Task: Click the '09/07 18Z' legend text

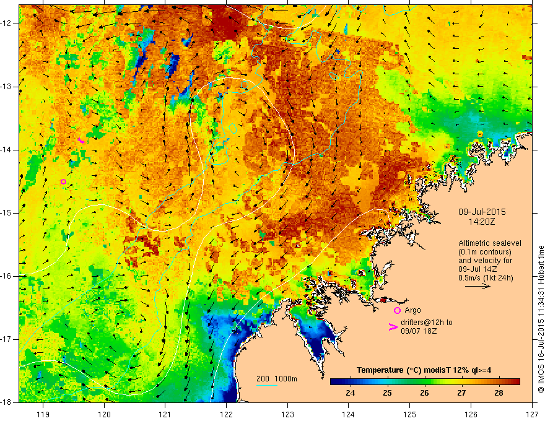Action: (x=419, y=331)
